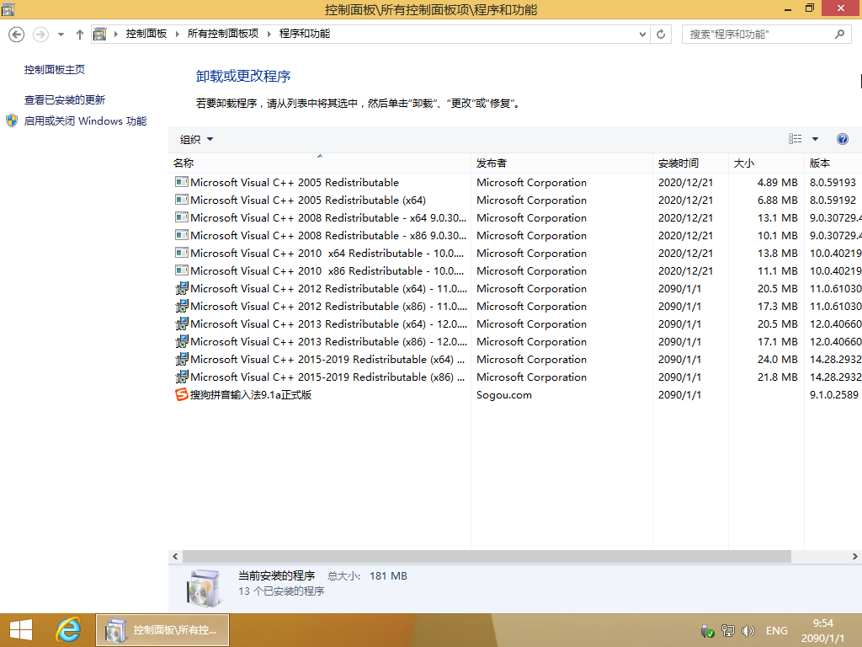The height and width of the screenshot is (647, 862).
Task: Click the search magnifier icon
Action: pyautogui.click(x=839, y=34)
